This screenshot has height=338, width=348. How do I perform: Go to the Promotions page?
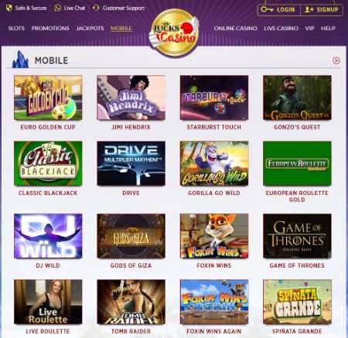click(x=50, y=29)
